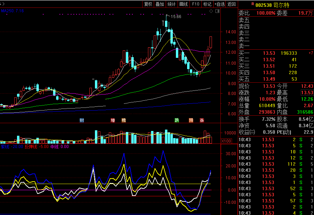Click 返回 to go back
The width and height of the screenshot is (314, 215).
(231, 4)
